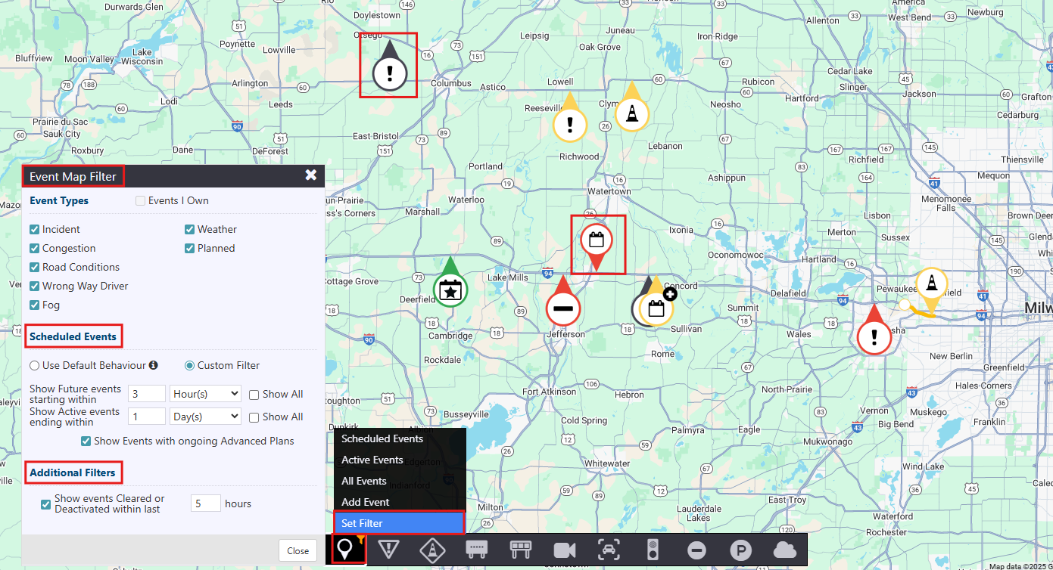Image resolution: width=1053 pixels, height=570 pixels.
Task: Dismiss Event Map Filter with the X
Action: coord(310,175)
